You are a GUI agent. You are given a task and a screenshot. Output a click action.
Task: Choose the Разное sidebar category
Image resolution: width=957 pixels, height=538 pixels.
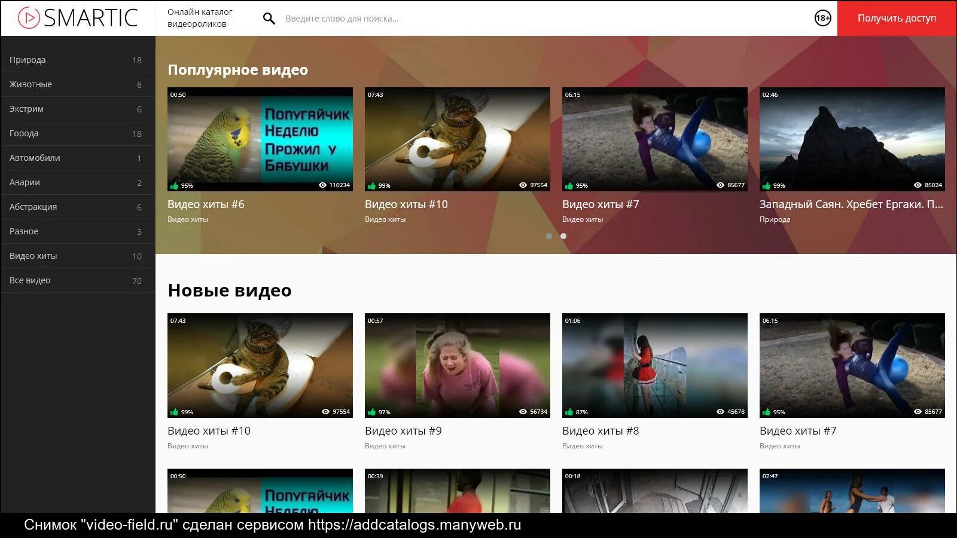tap(78, 231)
